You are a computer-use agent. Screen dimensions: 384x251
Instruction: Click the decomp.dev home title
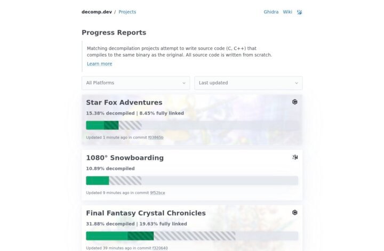tap(97, 12)
